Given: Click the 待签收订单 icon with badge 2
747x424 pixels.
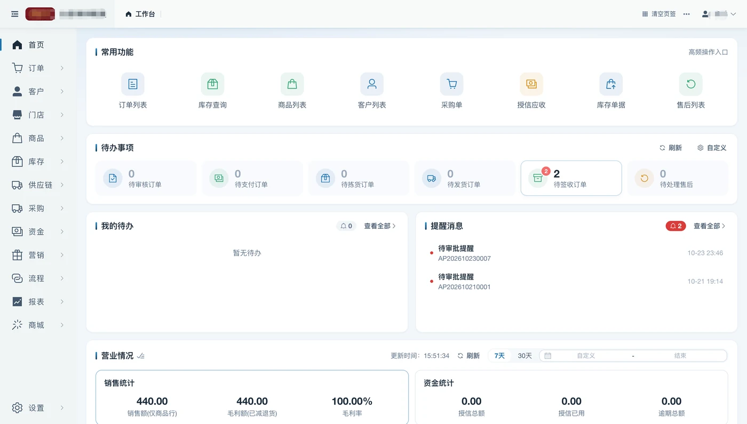Looking at the screenshot, I should click(538, 178).
